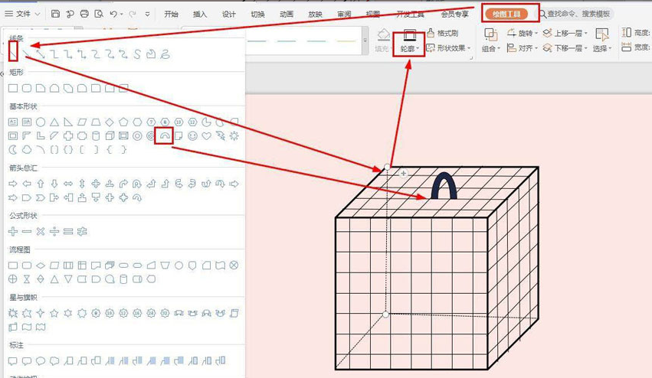The image size is (652, 378).
Task: Select the dark arc handle on cube
Action: (x=444, y=185)
